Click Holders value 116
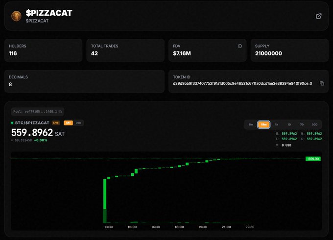 13,53
